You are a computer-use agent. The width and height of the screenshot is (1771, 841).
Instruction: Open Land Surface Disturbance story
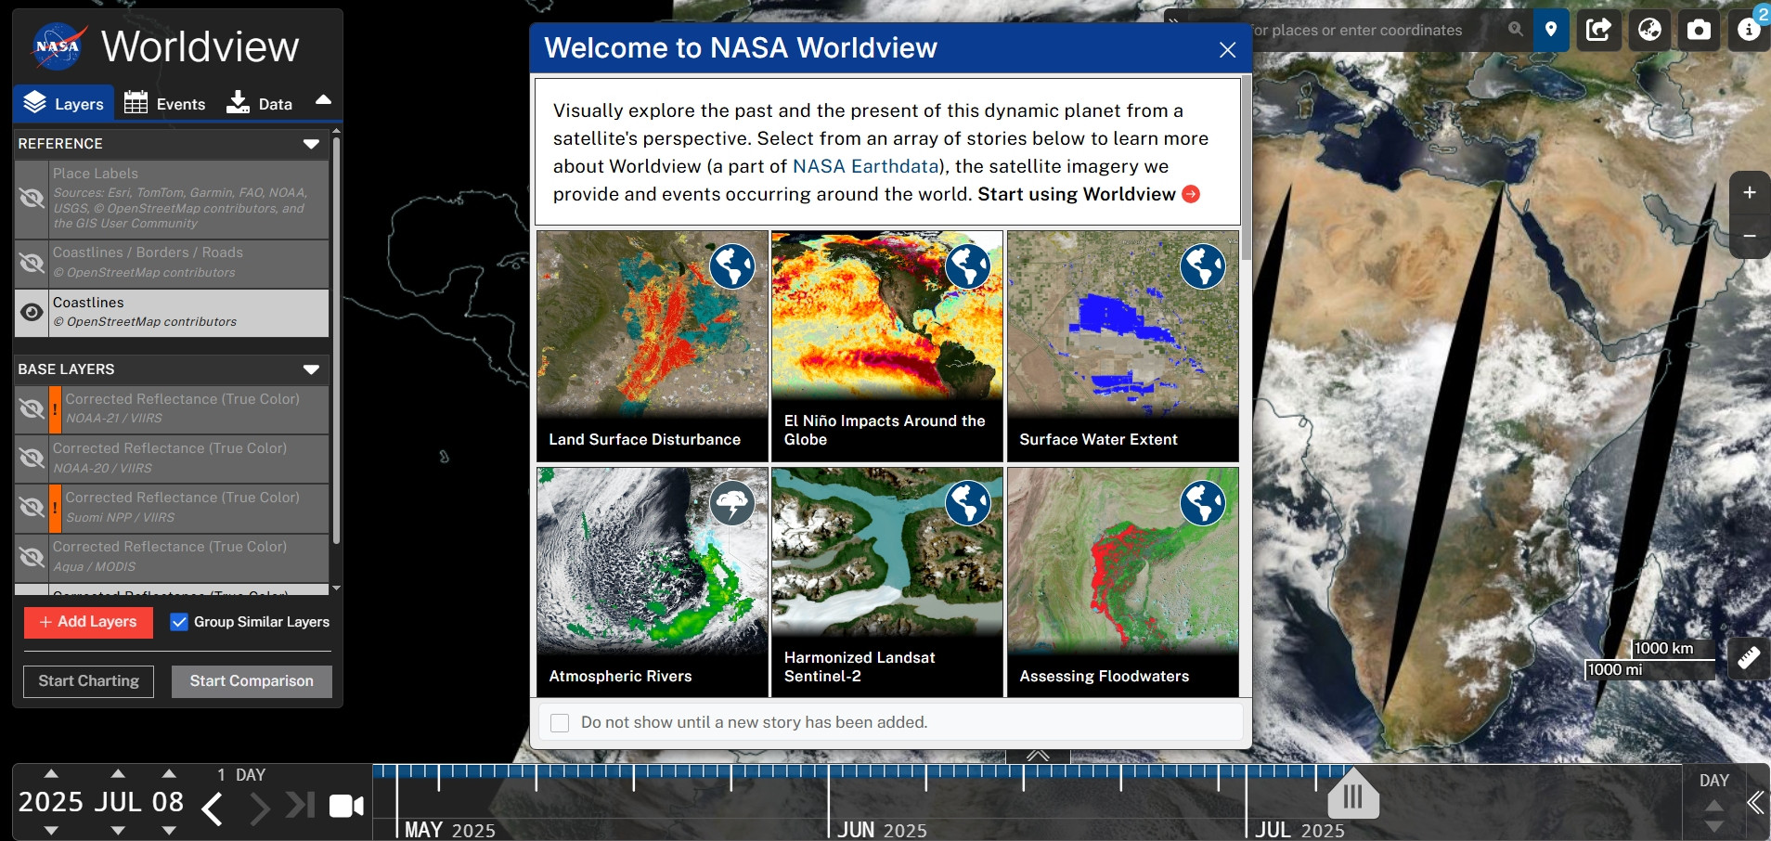(653, 346)
